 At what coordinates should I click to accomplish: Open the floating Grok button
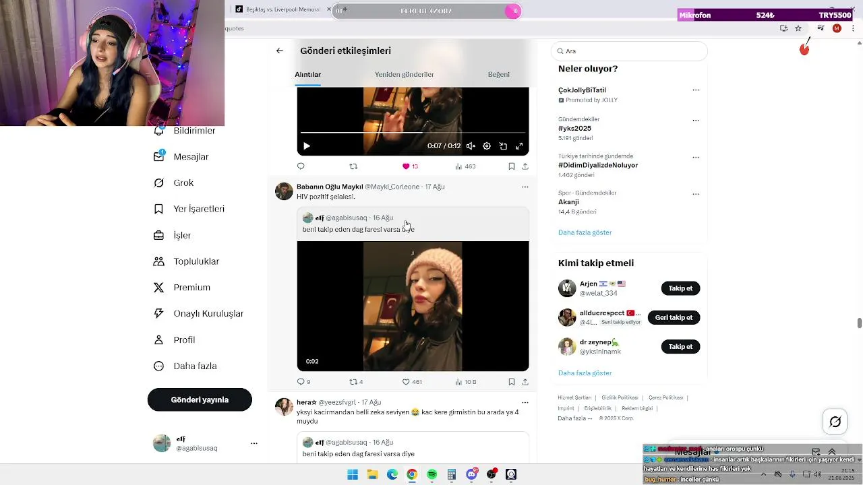pyautogui.click(x=835, y=422)
